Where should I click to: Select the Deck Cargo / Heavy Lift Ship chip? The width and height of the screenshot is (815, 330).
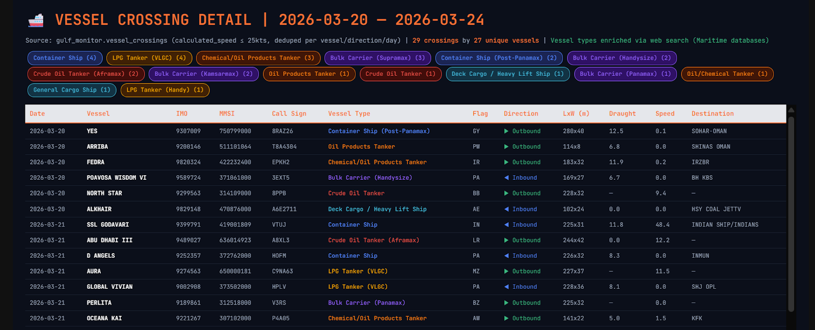coord(507,74)
